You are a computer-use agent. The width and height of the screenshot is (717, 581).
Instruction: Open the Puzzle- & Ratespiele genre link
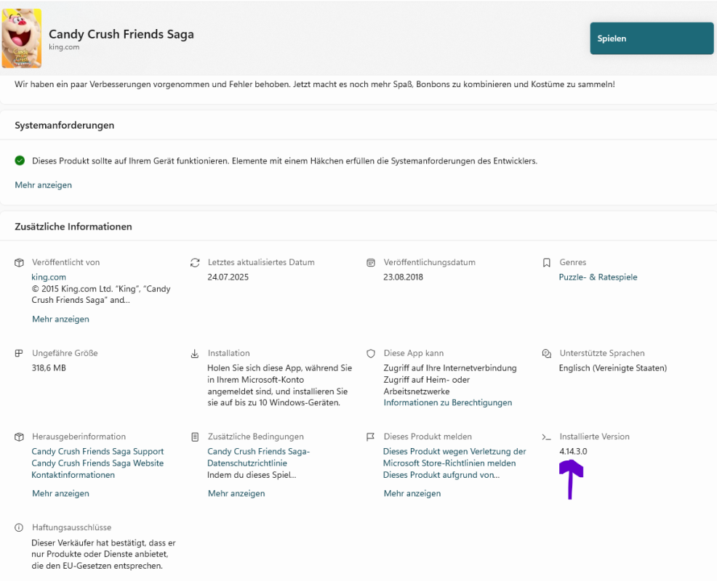pyautogui.click(x=598, y=277)
